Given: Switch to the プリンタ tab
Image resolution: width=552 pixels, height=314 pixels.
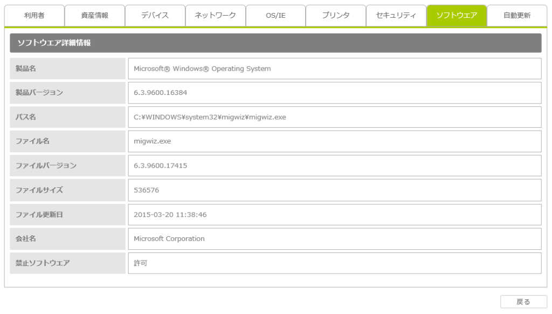Looking at the screenshot, I should click(336, 16).
